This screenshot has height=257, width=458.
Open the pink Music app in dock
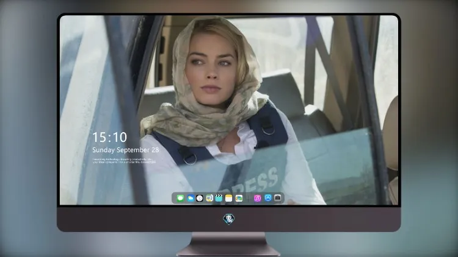click(257, 199)
